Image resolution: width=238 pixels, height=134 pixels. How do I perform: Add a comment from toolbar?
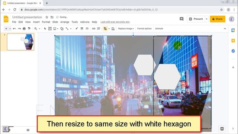pos(99,29)
